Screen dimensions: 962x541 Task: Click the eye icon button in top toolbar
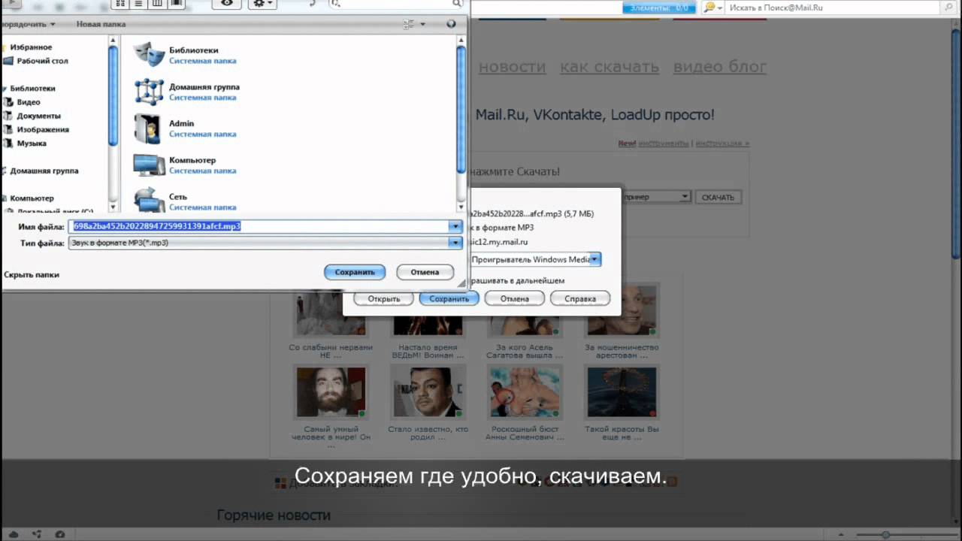click(227, 4)
